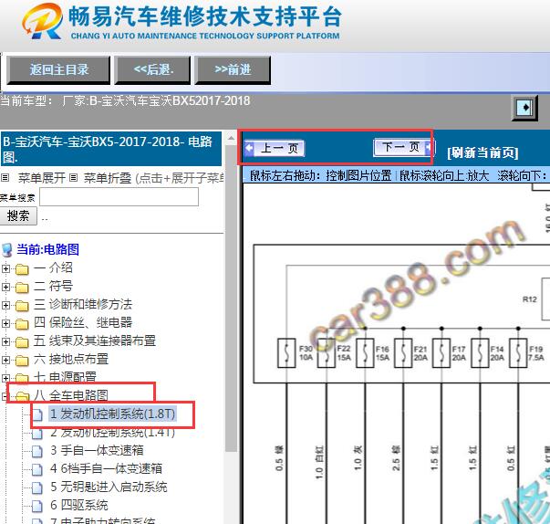Expand the 四 保险丝、继电器 folder

click(x=5, y=323)
